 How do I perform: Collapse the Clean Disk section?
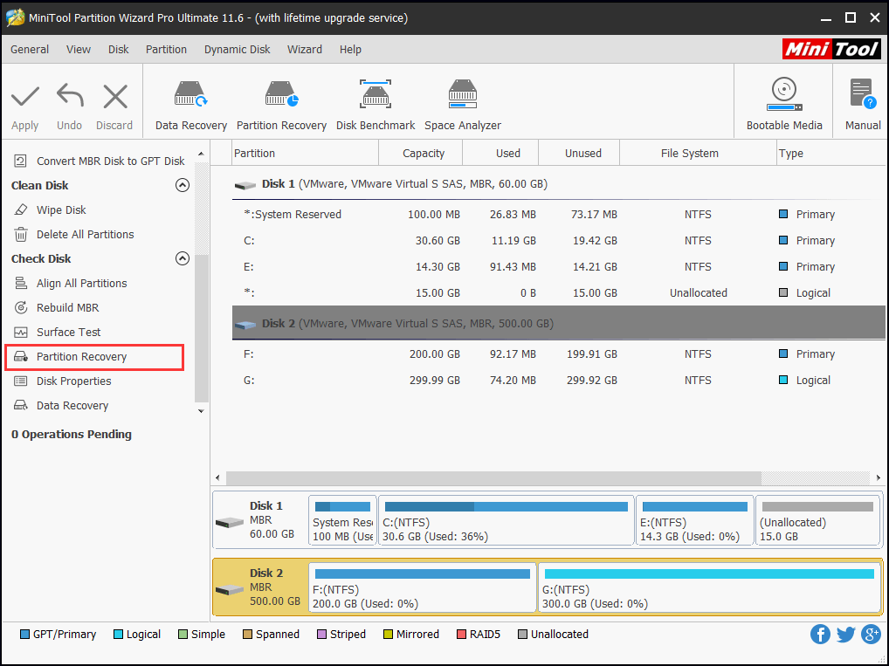[182, 185]
